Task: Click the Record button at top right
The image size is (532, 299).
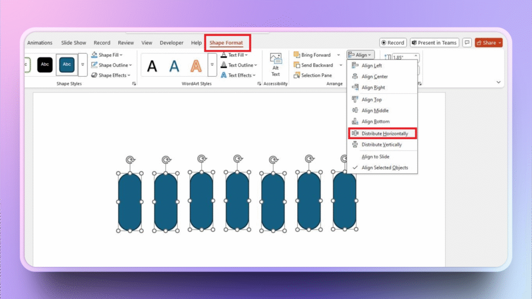Action: pos(392,43)
